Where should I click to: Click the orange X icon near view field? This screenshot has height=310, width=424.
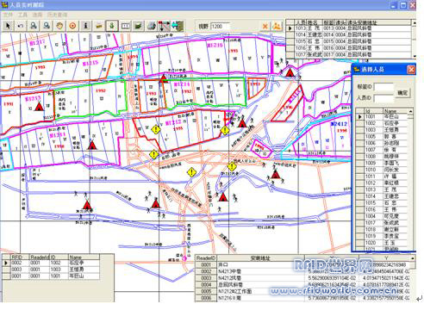[265, 26]
